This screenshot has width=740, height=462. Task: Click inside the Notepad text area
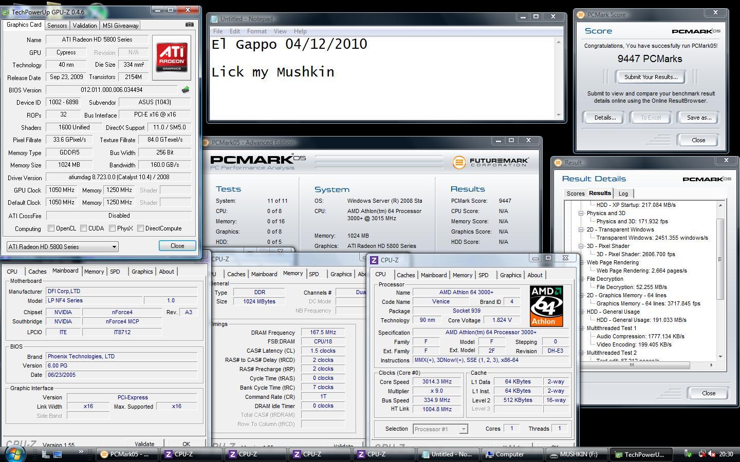(x=382, y=78)
